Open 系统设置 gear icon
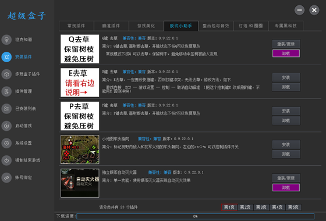 [6, 143]
